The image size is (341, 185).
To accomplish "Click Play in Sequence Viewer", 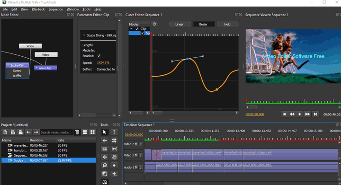I will point(300,114).
